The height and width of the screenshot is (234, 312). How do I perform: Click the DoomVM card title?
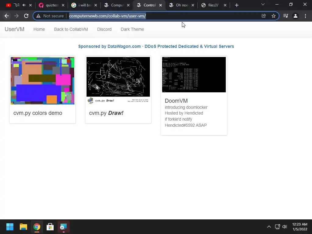click(176, 101)
